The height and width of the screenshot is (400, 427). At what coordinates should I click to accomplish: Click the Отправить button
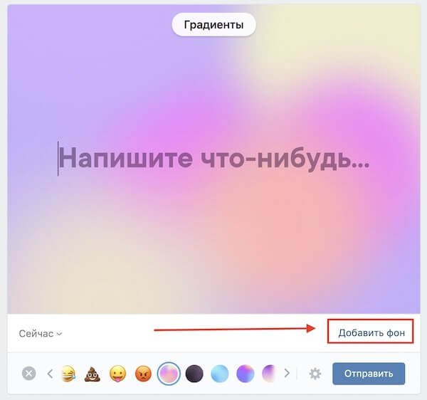click(x=369, y=374)
